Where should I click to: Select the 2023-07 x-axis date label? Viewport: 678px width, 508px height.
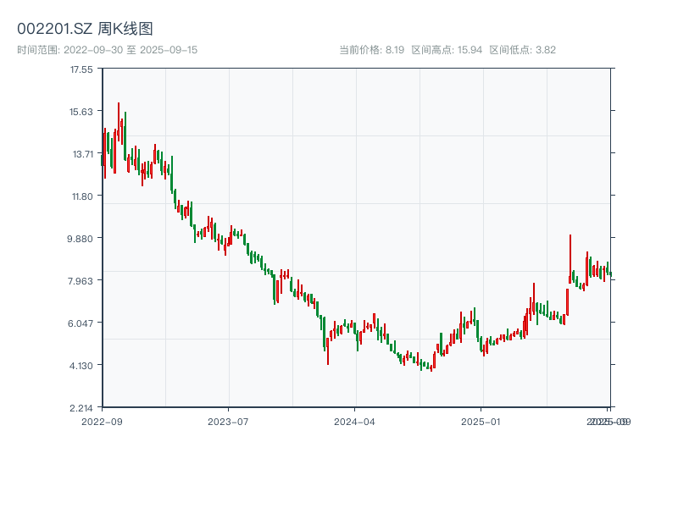click(228, 421)
